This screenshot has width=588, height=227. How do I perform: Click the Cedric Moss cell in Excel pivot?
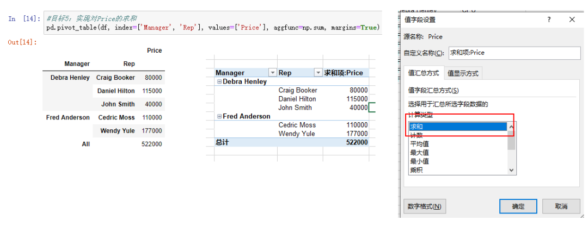click(297, 125)
